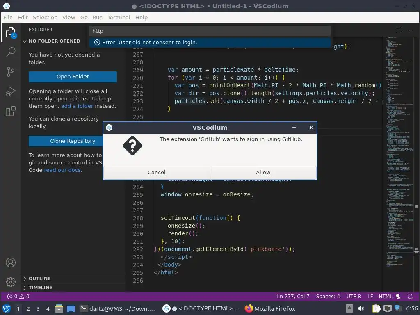Open the Terminal menu

pos(119,17)
